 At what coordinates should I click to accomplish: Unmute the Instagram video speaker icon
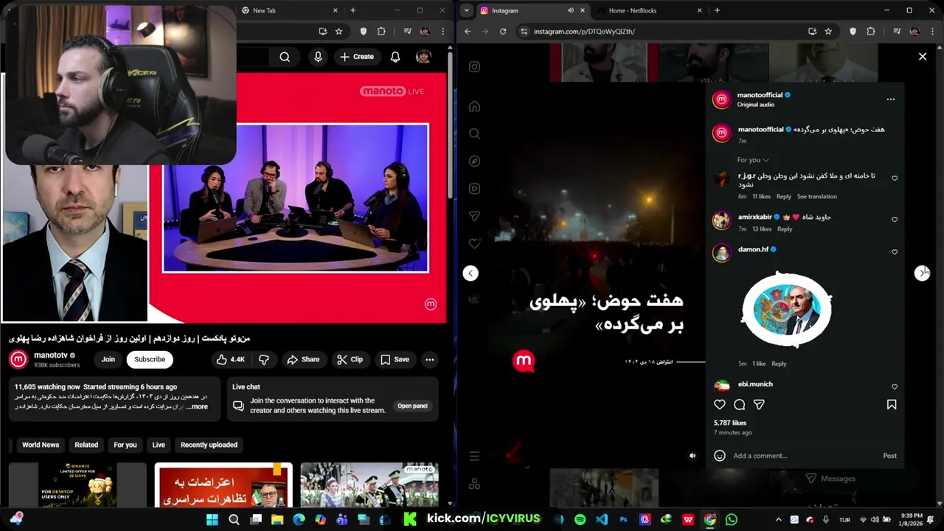pos(692,456)
